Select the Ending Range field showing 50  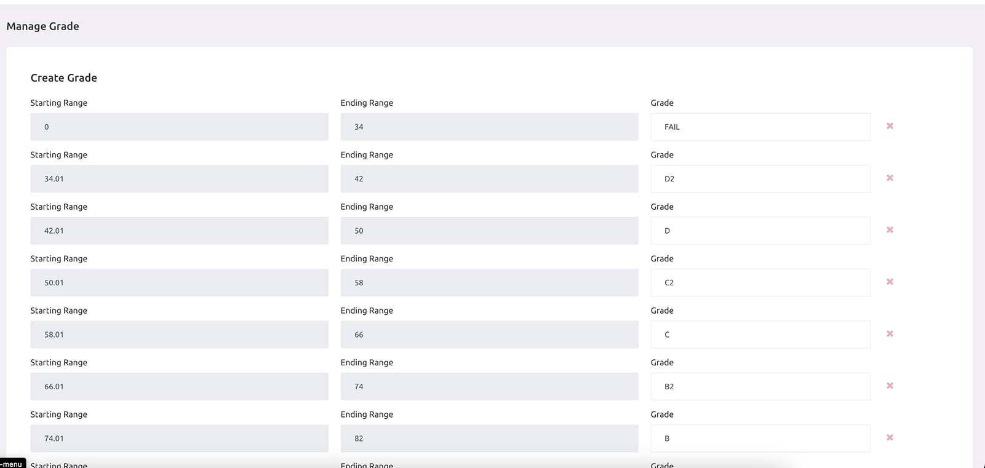(489, 231)
